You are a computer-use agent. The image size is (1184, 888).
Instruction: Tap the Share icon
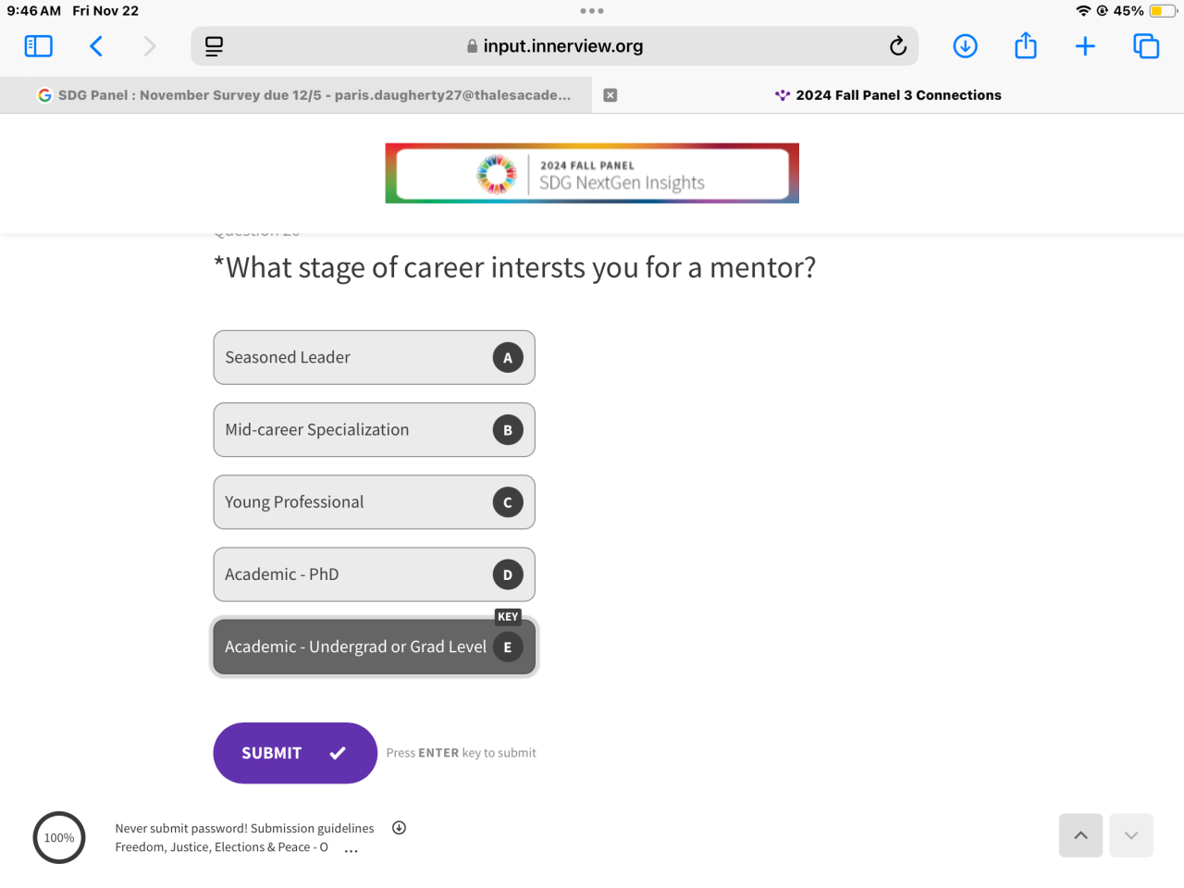1025,46
